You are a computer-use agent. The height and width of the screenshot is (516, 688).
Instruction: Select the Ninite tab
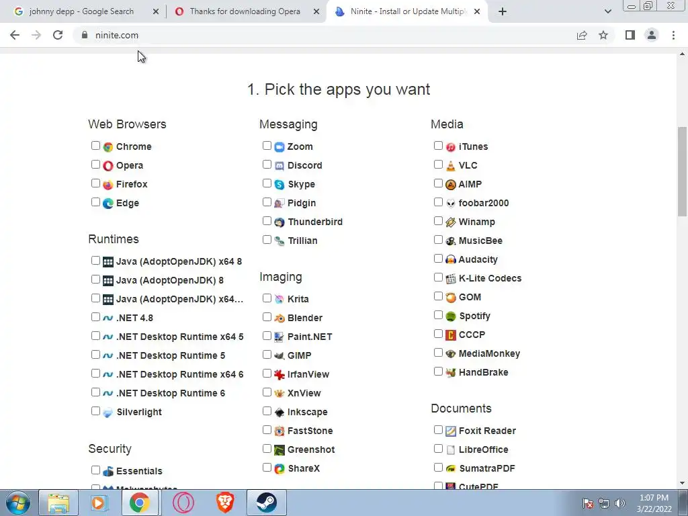click(x=407, y=11)
